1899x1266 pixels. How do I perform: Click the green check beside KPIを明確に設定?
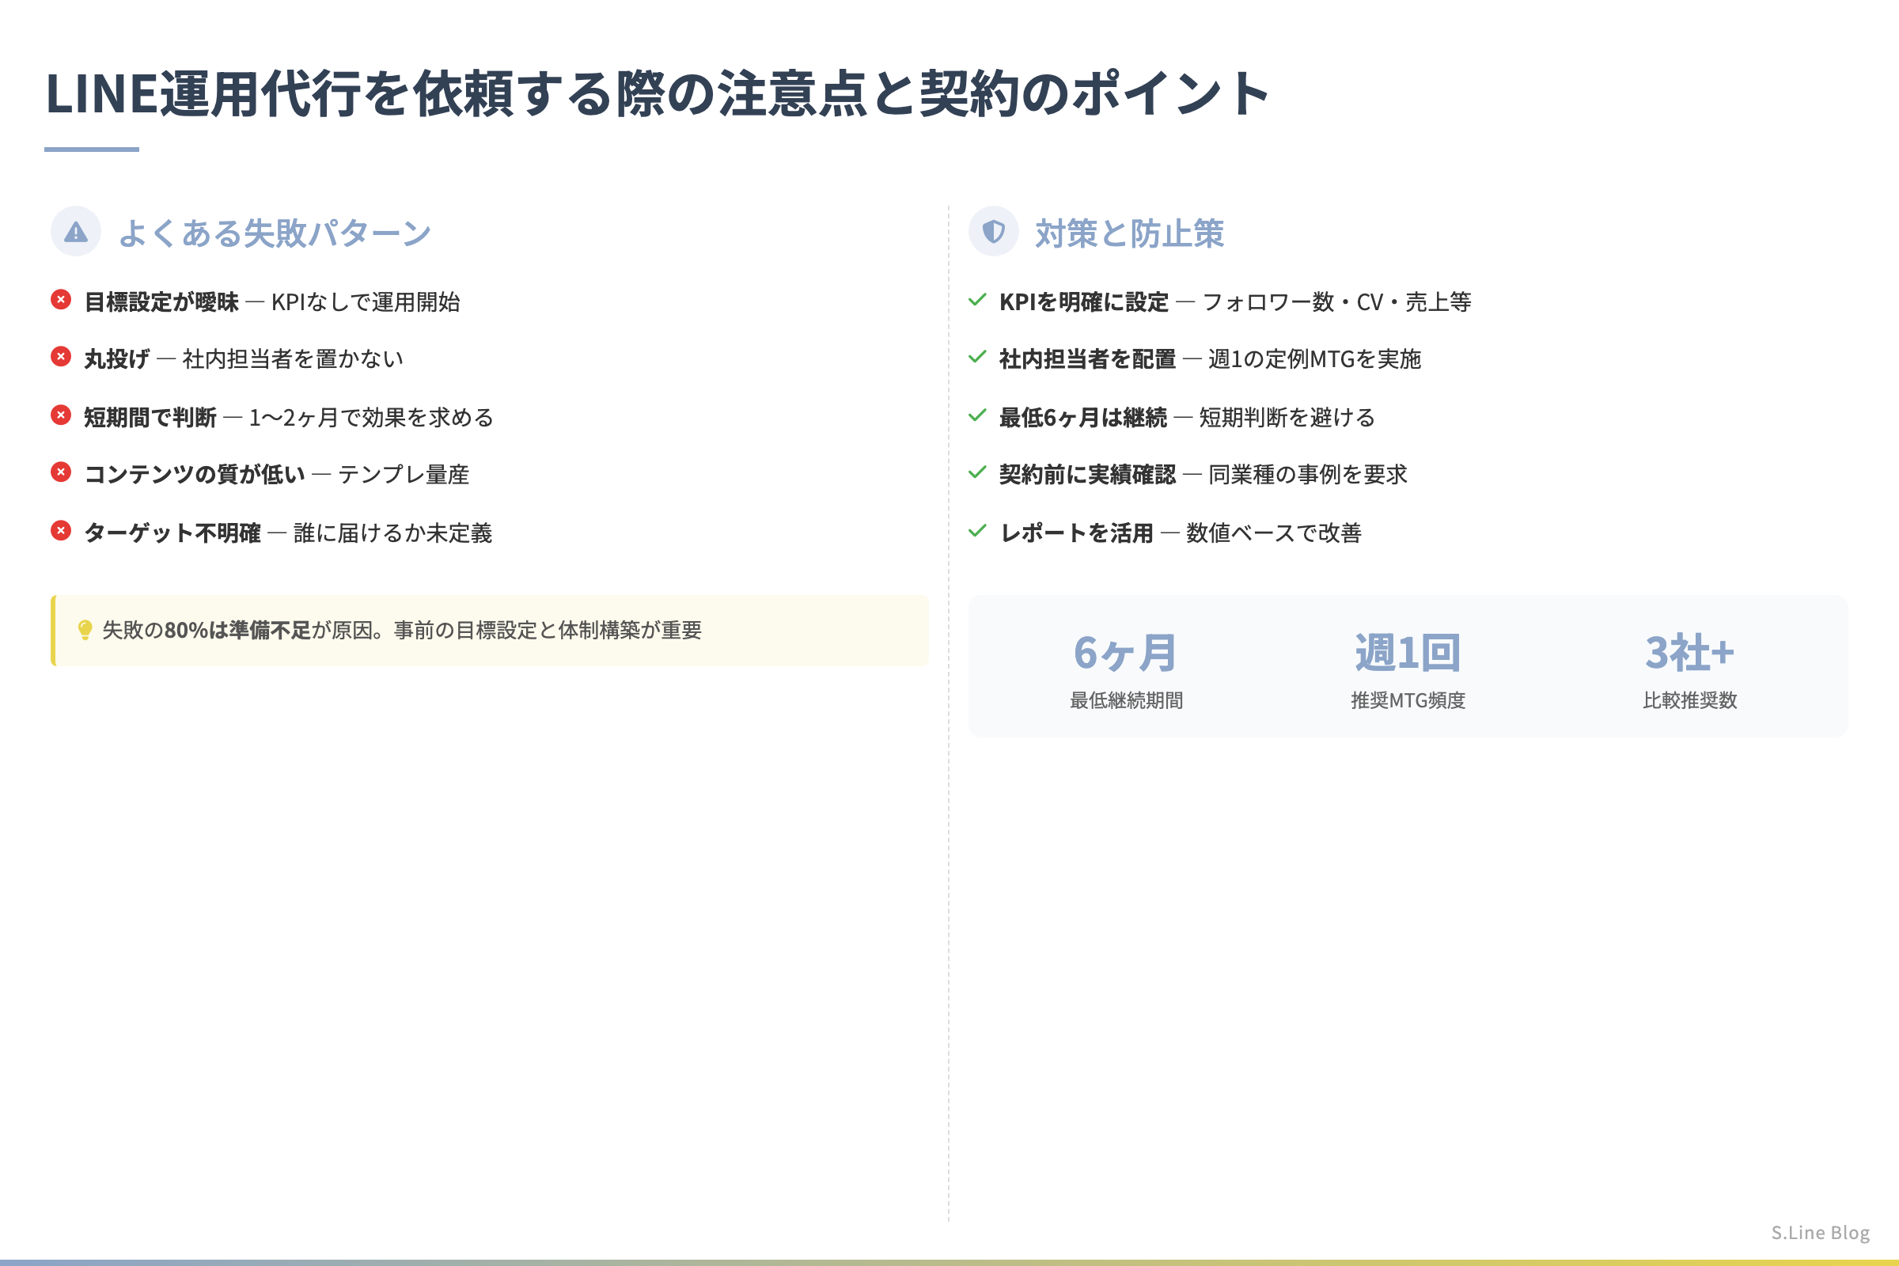pyautogui.click(x=977, y=300)
